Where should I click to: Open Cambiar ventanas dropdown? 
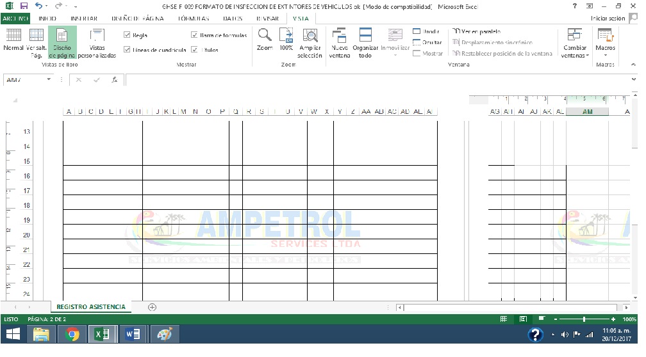tap(575, 44)
